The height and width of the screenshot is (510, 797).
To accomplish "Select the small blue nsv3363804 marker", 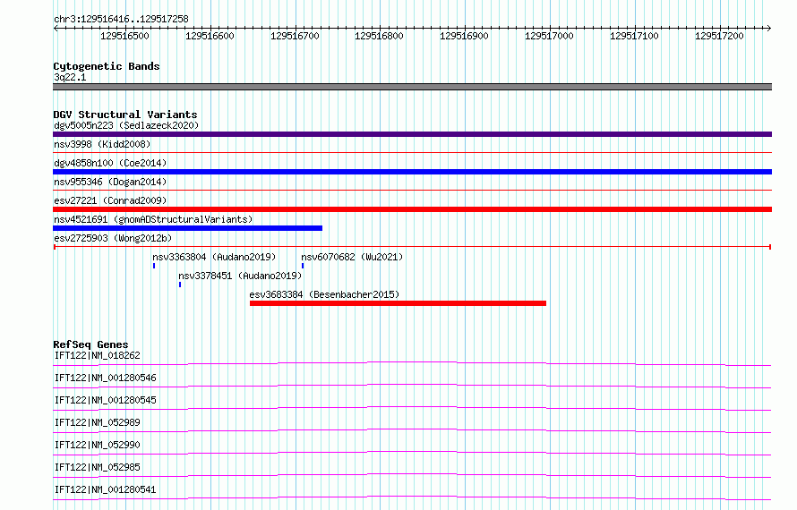I will pyautogui.click(x=154, y=266).
